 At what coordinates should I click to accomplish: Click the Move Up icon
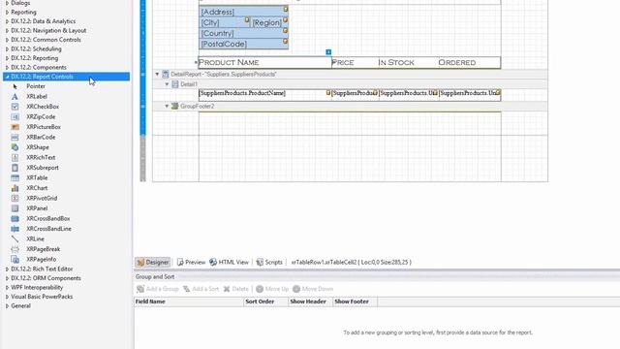[x=260, y=289]
